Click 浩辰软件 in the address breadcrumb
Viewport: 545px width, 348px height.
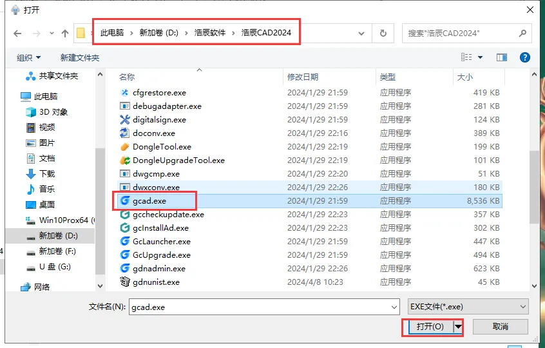[209, 33]
